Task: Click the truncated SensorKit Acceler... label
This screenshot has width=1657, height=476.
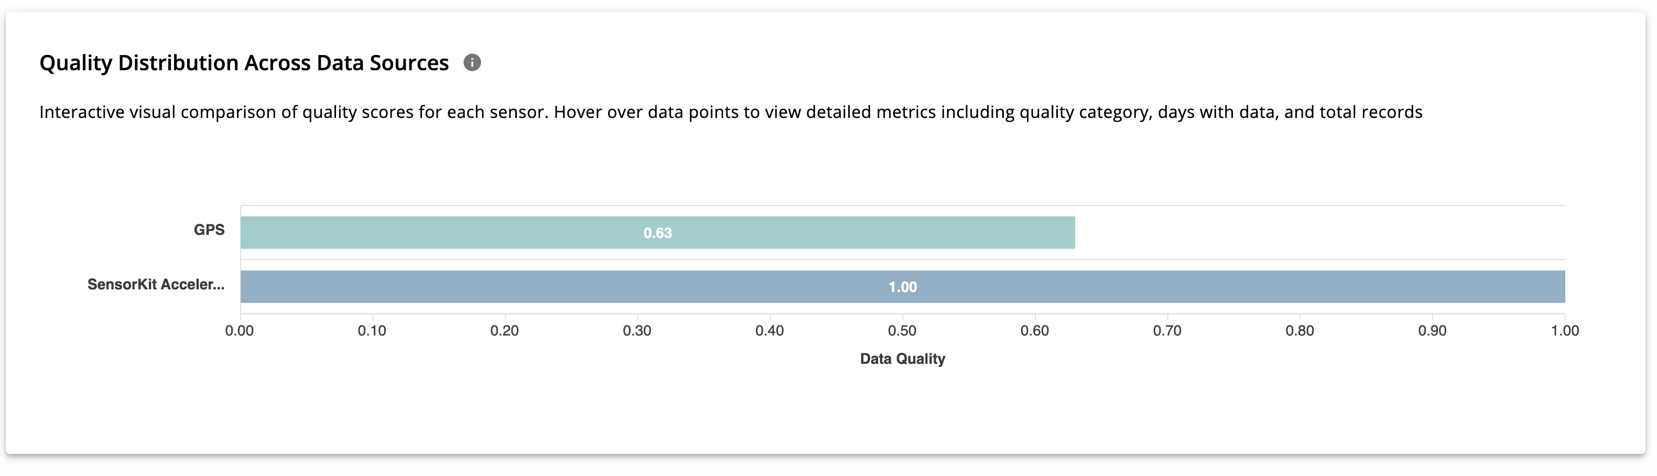Action: (x=156, y=284)
